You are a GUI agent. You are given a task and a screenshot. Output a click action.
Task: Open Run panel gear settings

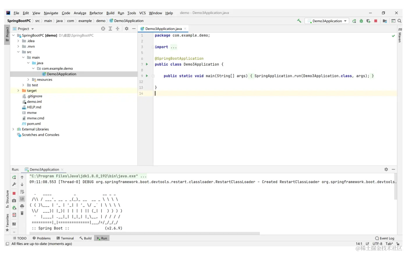(386, 169)
